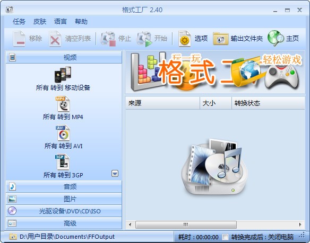
Task: Open the Options (选项) gear icon
Action: point(185,39)
